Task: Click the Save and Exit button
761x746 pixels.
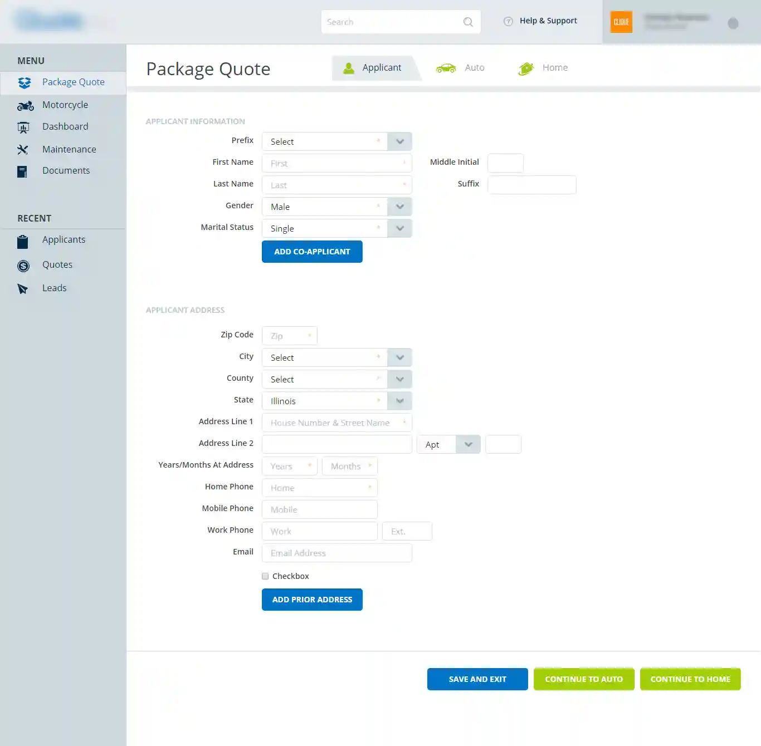Action: (477, 679)
